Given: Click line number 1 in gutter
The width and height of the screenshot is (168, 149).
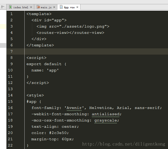Looking at the screenshot, I should coord(12,14).
